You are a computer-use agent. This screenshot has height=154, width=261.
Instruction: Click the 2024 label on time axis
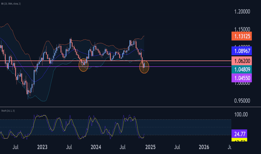(96, 147)
